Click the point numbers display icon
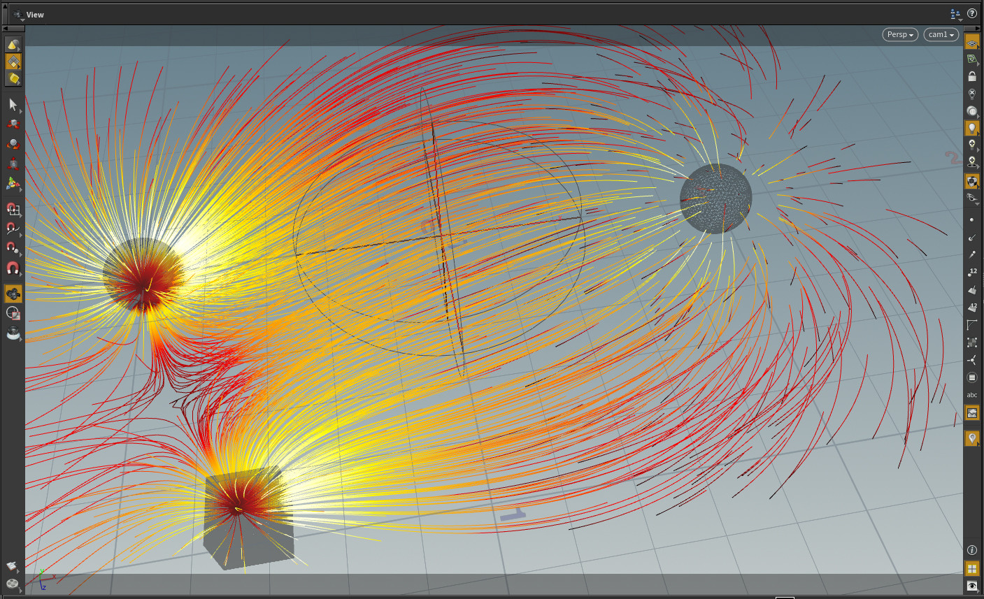The image size is (984, 599). 972,271
